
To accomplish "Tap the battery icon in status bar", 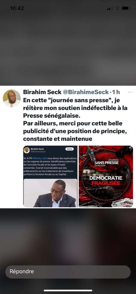I will 126,8.
